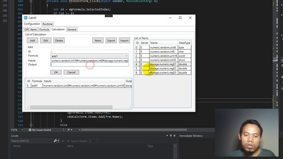Click the Type column header in Locals
The image size is (283, 159).
coord(150,146)
